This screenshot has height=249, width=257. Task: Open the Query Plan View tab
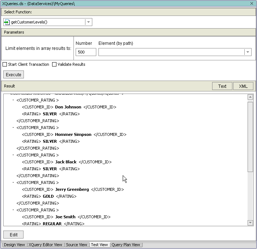[x=126, y=245]
